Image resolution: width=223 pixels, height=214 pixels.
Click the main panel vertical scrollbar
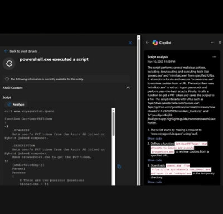click(139, 110)
